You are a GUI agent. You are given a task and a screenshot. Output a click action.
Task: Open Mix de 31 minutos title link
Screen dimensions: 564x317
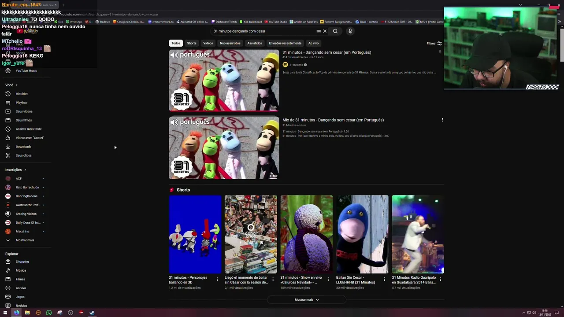tap(333, 120)
